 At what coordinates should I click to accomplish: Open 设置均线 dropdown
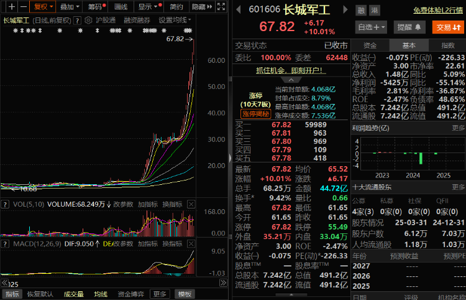point(175,21)
